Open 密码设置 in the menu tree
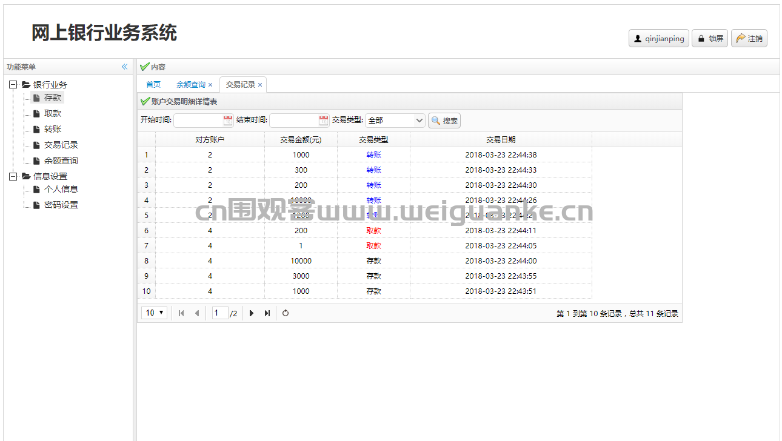 click(x=61, y=205)
